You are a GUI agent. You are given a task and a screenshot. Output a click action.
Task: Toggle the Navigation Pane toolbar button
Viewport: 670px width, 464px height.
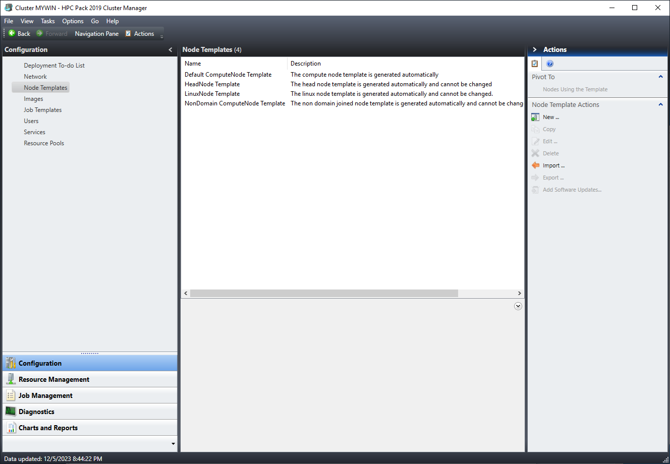point(96,33)
